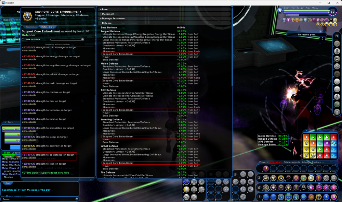Click the Support Core Embodiment power icon
Screen dimensions: 342x202
click(27, 16)
